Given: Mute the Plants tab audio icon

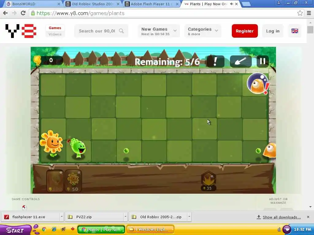Looking at the screenshot, I should [x=232, y=4].
